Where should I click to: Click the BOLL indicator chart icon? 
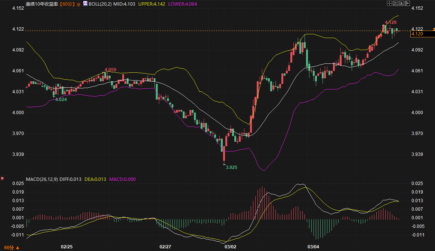click(x=85, y=4)
